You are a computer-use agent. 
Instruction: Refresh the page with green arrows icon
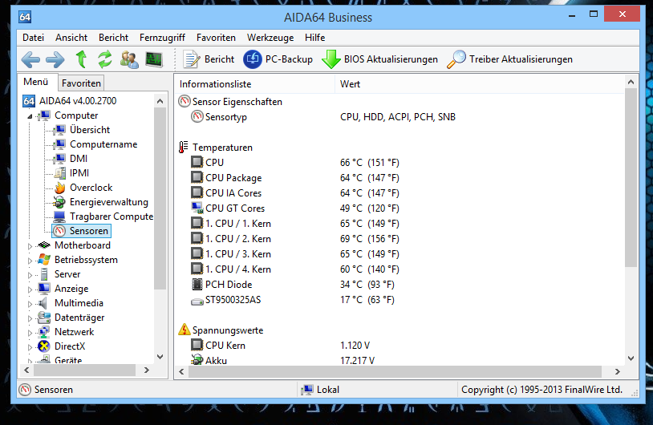point(105,59)
